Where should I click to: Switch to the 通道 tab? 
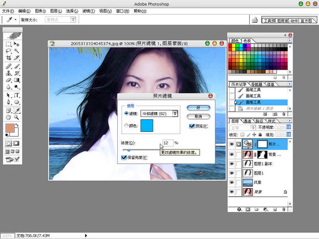247,121
